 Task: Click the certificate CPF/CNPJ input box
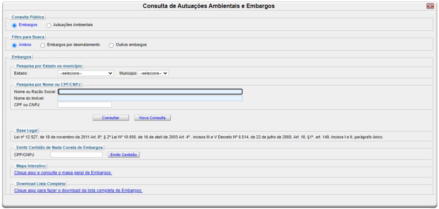tap(76, 154)
